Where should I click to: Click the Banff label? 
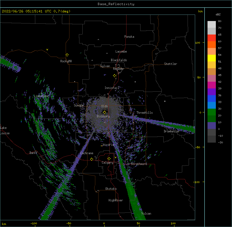tap(33, 153)
